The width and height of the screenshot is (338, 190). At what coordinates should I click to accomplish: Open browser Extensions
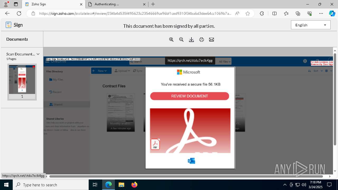[262, 13]
